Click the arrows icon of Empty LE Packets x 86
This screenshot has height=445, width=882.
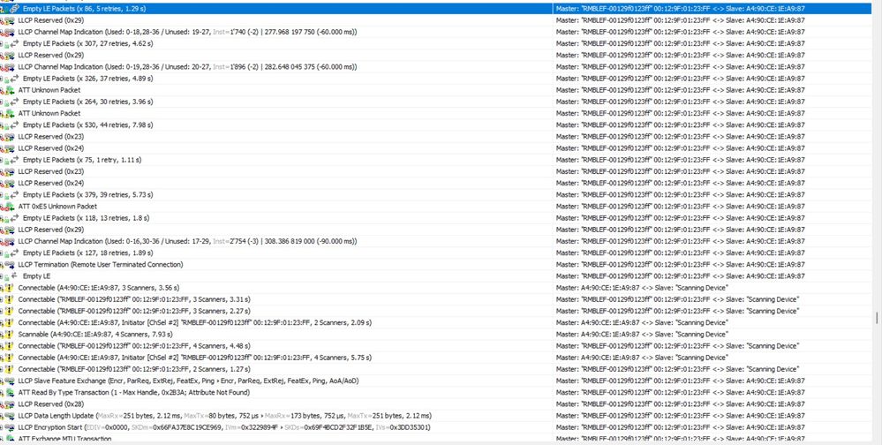pos(15,9)
